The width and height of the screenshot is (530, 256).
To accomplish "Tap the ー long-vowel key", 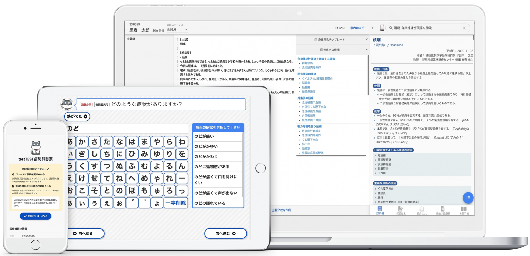I will tap(182, 178).
